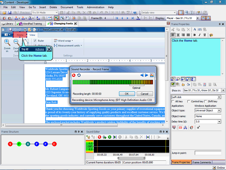Click the View tab in WordPad ribbon

(x=32, y=35)
